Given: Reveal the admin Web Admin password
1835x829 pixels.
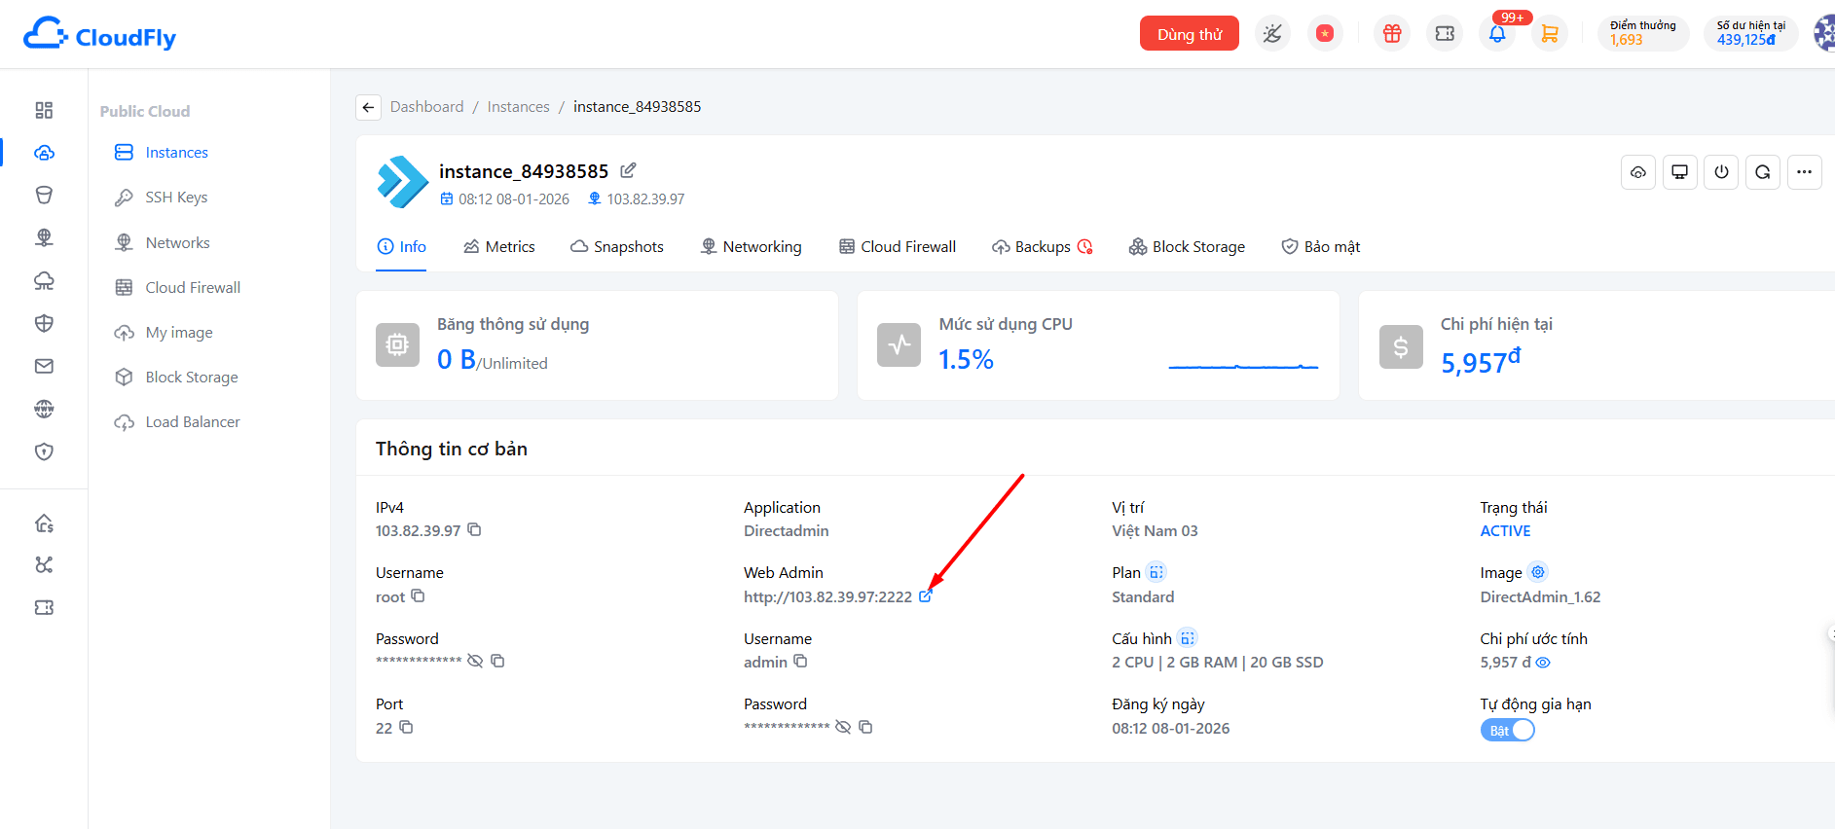Looking at the screenshot, I should (843, 728).
